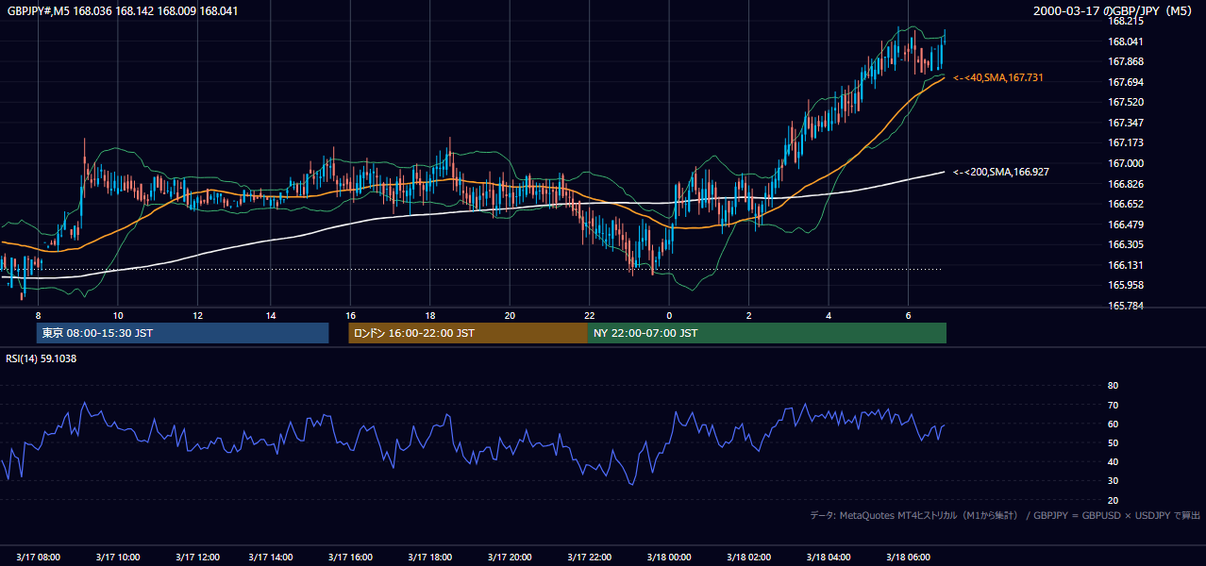Click the hour 18 tick under price chart
Image resolution: width=1206 pixels, height=566 pixels.
click(429, 315)
